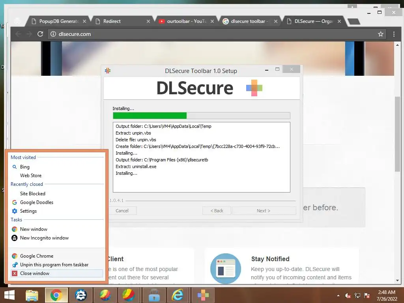Open a new Chrome tab
Screen dimensions: 404x303
pos(354,22)
